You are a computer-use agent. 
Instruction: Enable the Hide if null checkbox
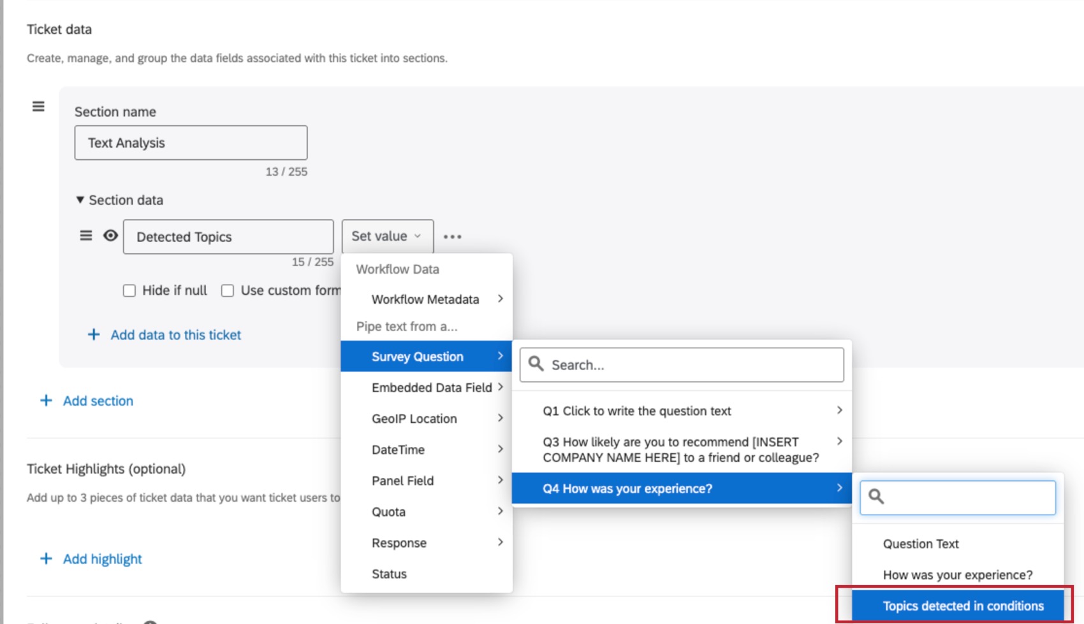[129, 290]
